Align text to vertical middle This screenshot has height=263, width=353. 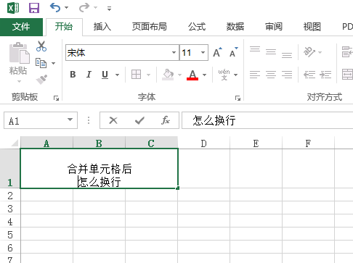coord(271,51)
